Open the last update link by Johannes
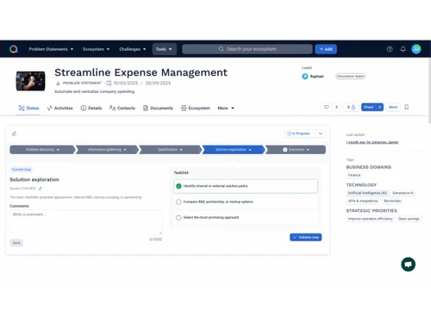This screenshot has height=323, width=431. click(372, 142)
